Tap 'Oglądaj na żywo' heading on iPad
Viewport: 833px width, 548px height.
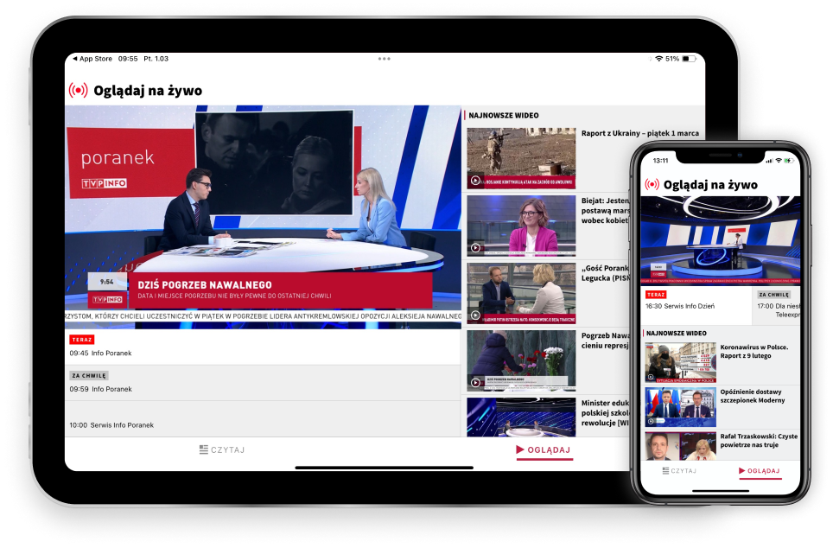point(148,91)
